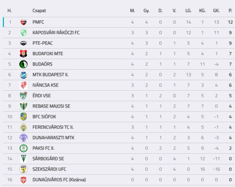
Task: Click the Érdi VSE crest
Action: (x=23, y=96)
